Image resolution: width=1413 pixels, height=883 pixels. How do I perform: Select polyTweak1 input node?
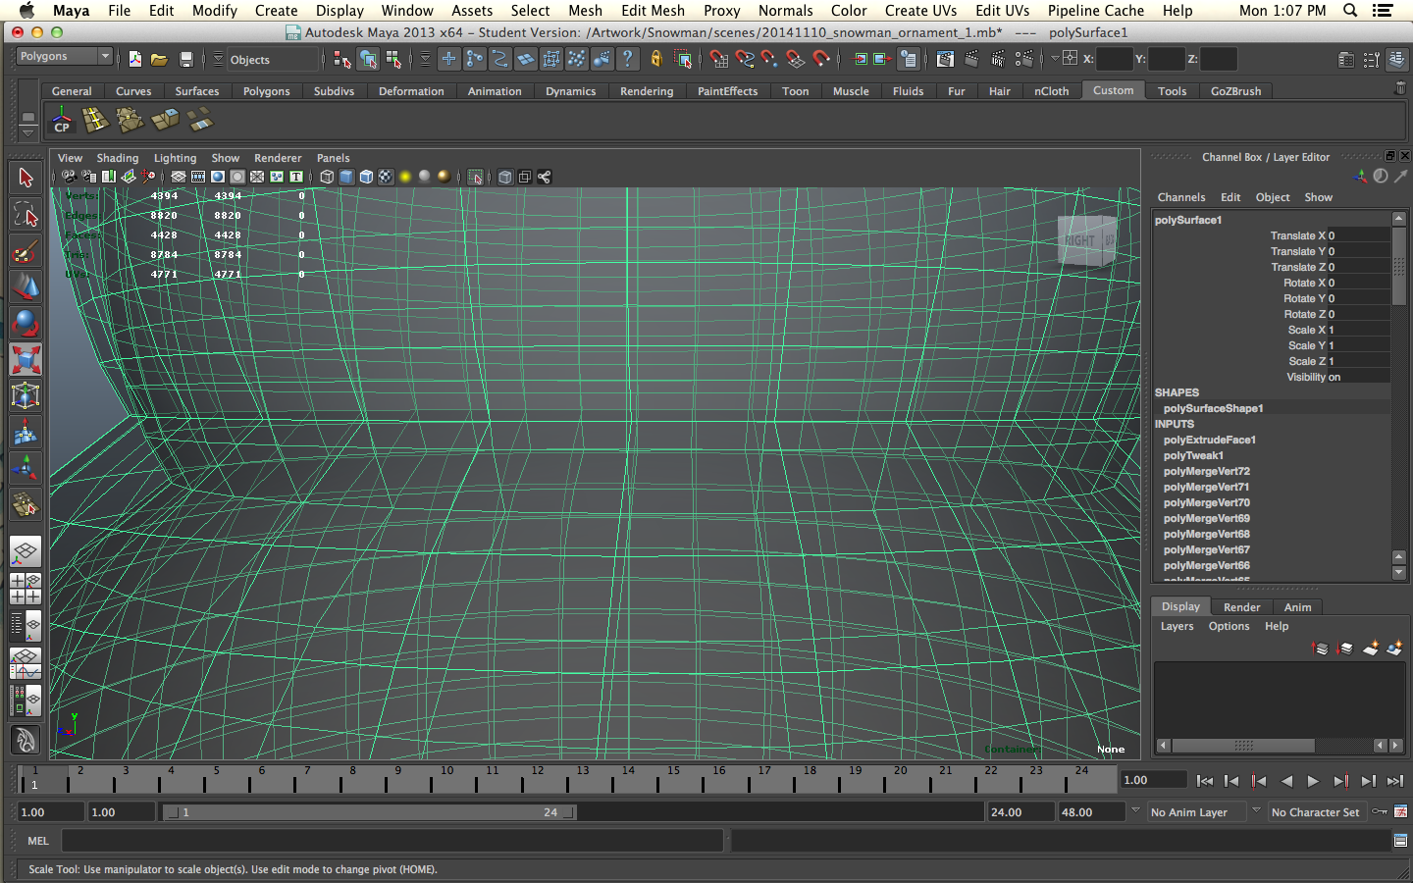click(x=1193, y=455)
